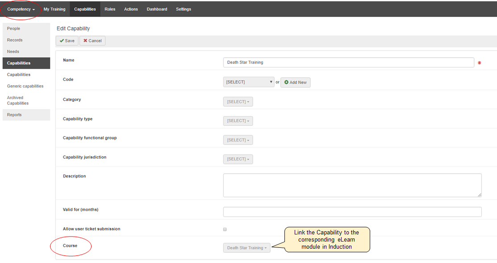Click the Cancel button
Image resolution: width=497 pixels, height=263 pixels.
(x=92, y=41)
